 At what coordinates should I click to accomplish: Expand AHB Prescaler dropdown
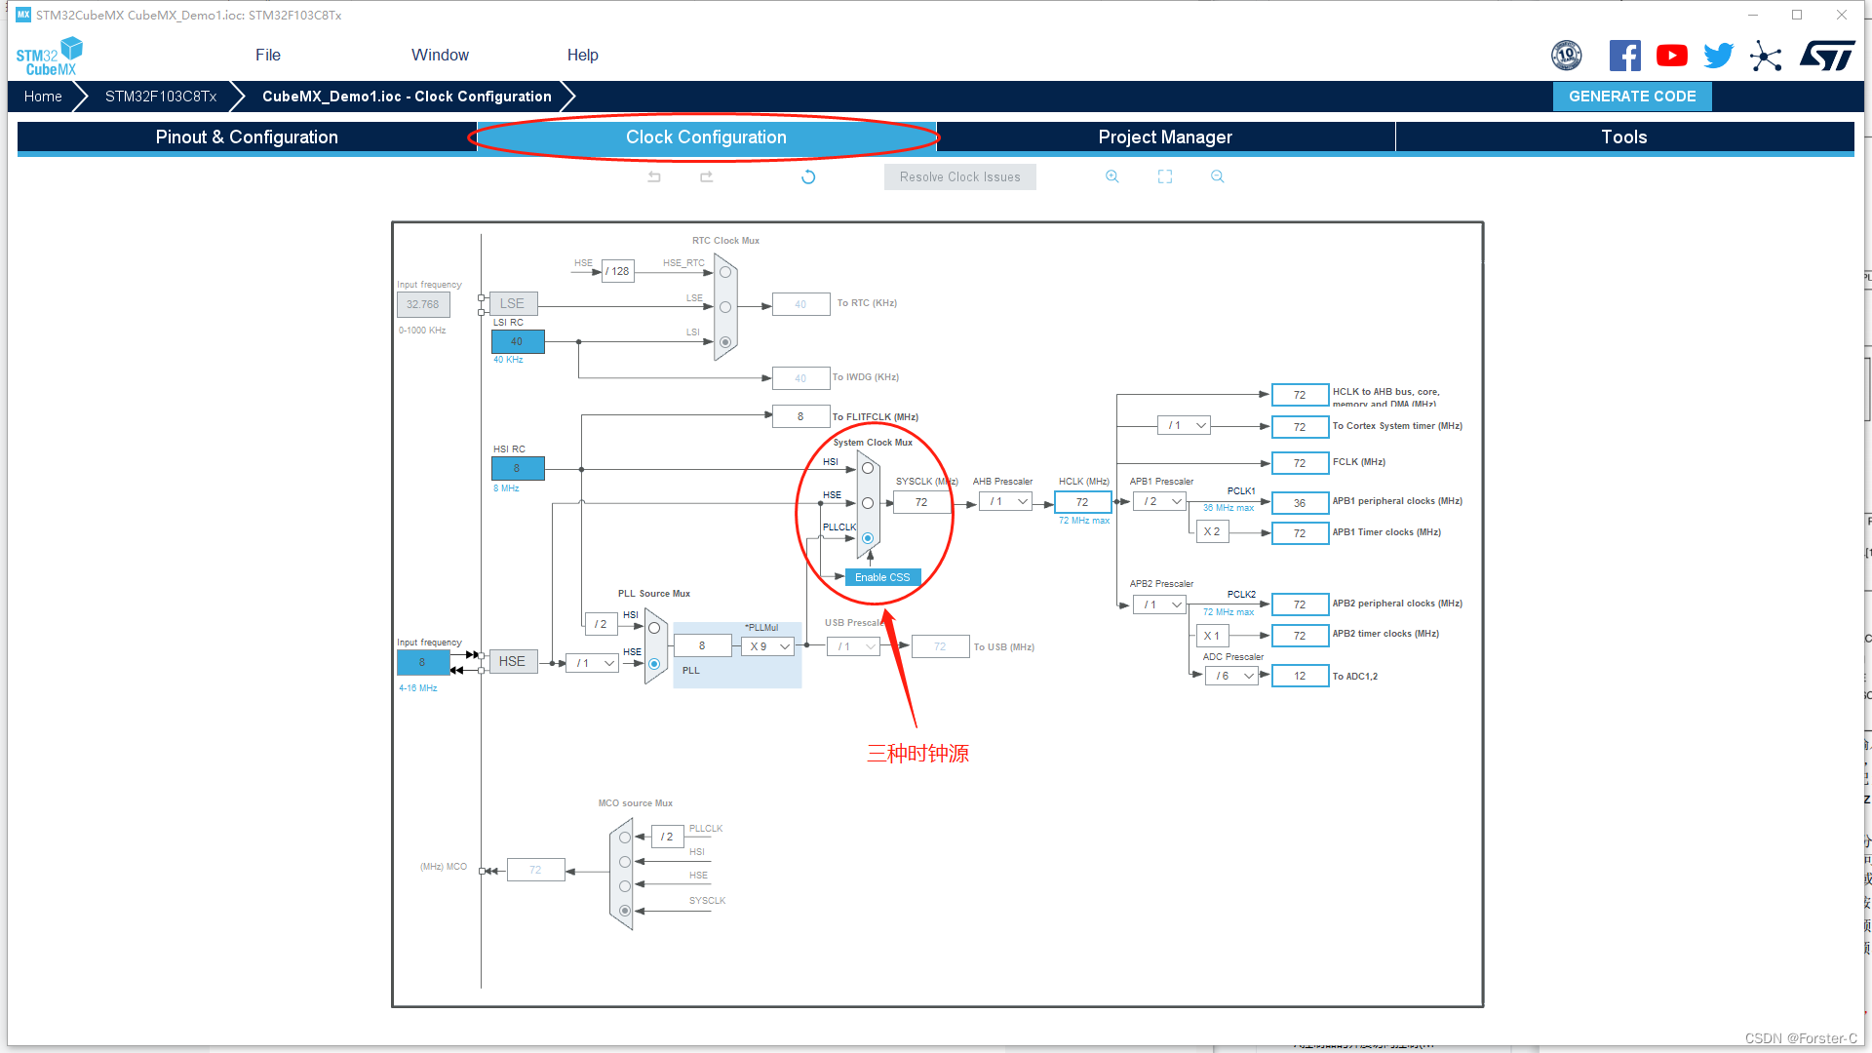[x=1020, y=501]
